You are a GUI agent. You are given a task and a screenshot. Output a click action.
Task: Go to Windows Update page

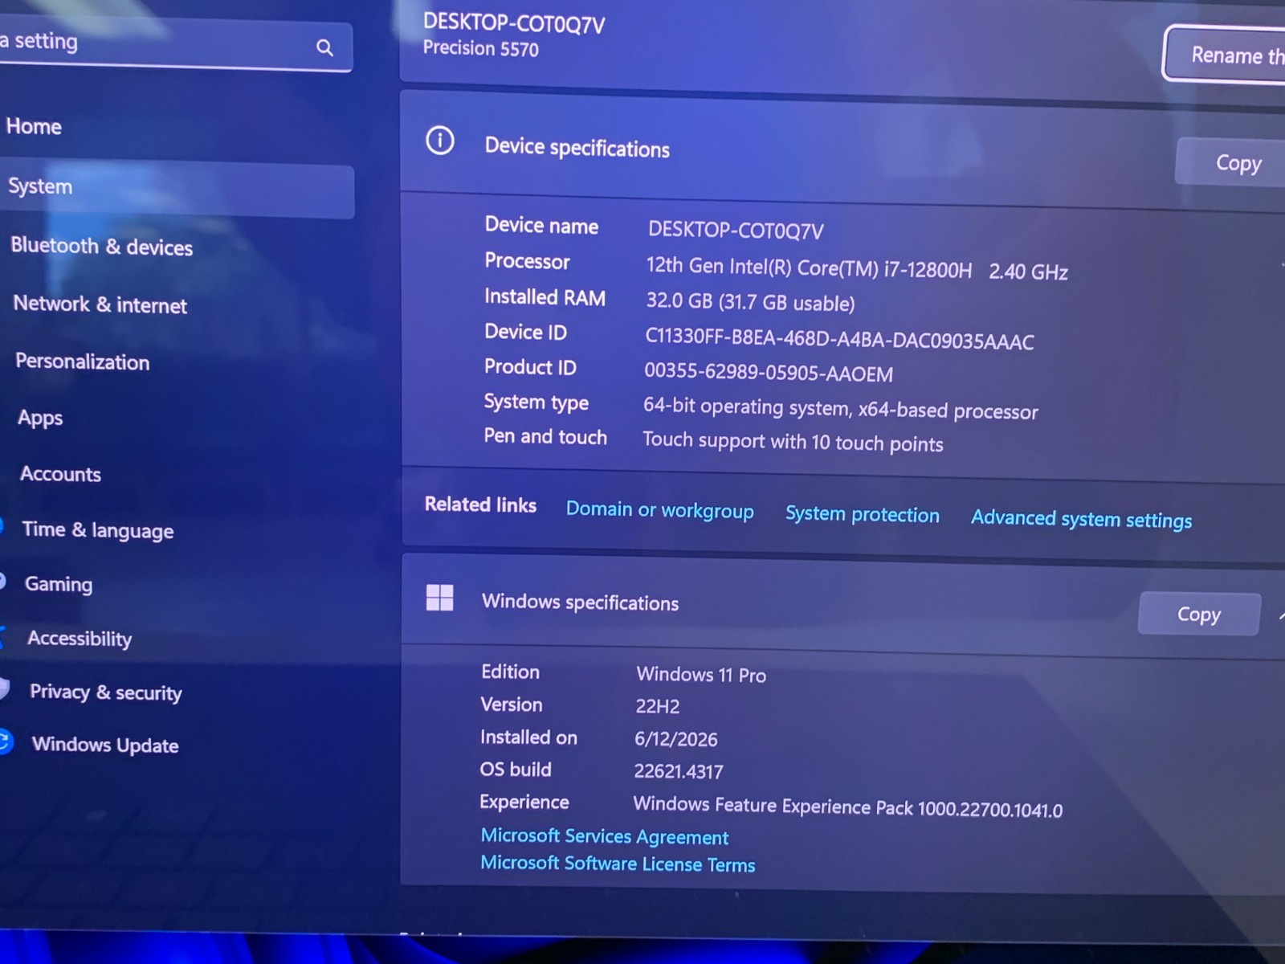tap(105, 745)
